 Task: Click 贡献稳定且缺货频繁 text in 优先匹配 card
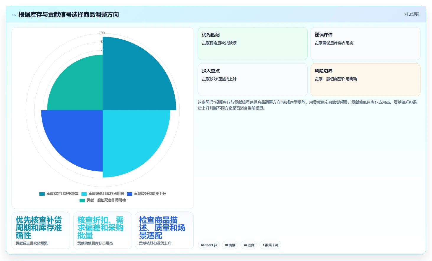219,43
